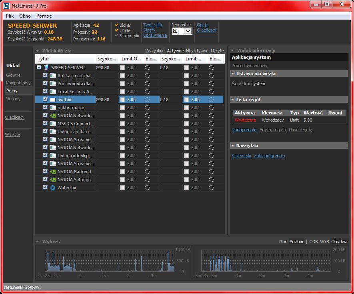Click the Aplikacja urucha... process icon
This screenshot has width=354, height=294.
tap(53, 76)
